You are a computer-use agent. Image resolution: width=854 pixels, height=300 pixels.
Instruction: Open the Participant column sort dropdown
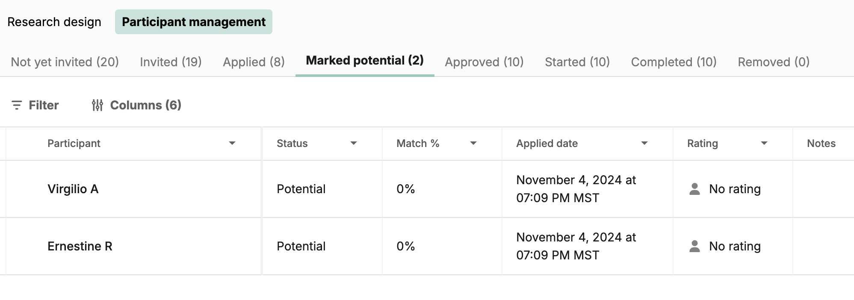tap(232, 143)
